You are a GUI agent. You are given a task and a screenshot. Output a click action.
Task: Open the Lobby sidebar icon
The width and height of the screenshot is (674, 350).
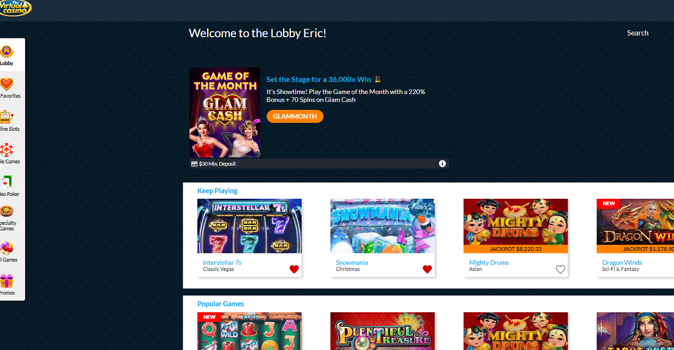[7, 52]
